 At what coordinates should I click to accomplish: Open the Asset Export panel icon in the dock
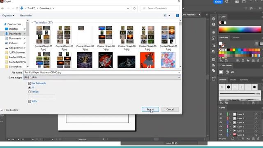pyautogui.click(x=214, y=79)
